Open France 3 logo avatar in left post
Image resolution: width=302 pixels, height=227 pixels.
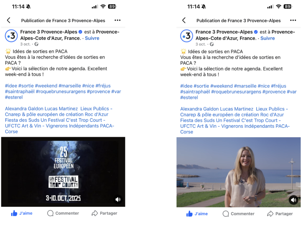[x=11, y=36]
